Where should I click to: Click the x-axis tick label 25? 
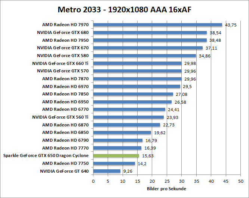(x=167, y=181)
